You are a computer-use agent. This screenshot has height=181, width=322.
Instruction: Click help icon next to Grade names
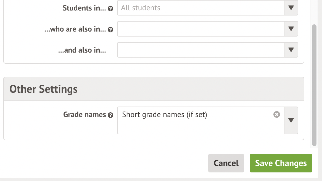110,115
